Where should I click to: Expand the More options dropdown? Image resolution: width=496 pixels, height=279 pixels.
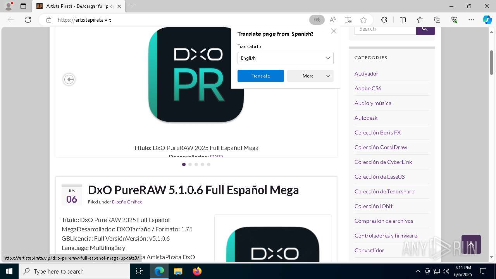click(310, 76)
